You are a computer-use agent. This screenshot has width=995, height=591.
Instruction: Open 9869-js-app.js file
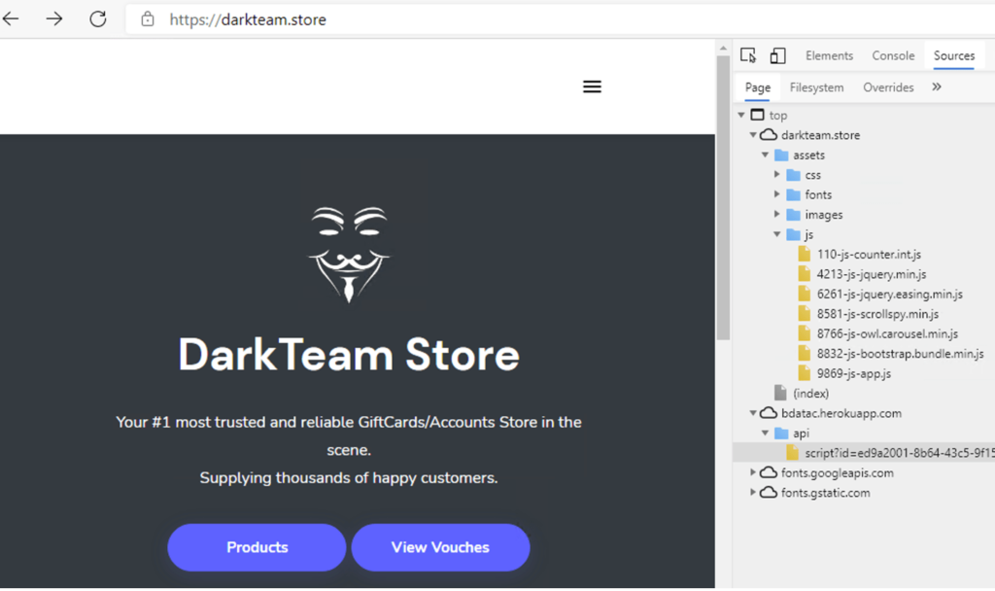click(x=853, y=373)
